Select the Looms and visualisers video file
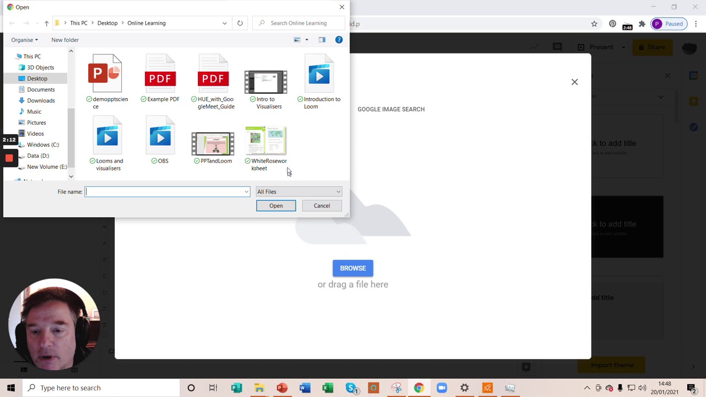The width and height of the screenshot is (706, 397). click(x=107, y=144)
